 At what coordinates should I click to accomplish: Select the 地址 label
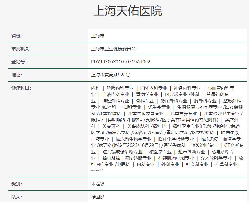coord(17,75)
